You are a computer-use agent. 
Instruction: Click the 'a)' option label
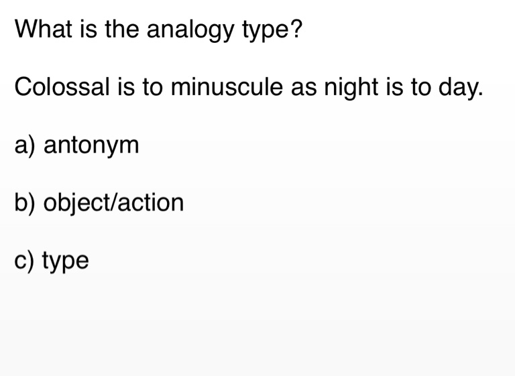(25, 145)
